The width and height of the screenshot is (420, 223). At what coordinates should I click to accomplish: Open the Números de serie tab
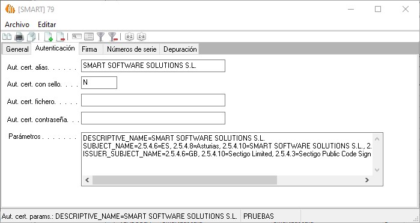tap(132, 49)
